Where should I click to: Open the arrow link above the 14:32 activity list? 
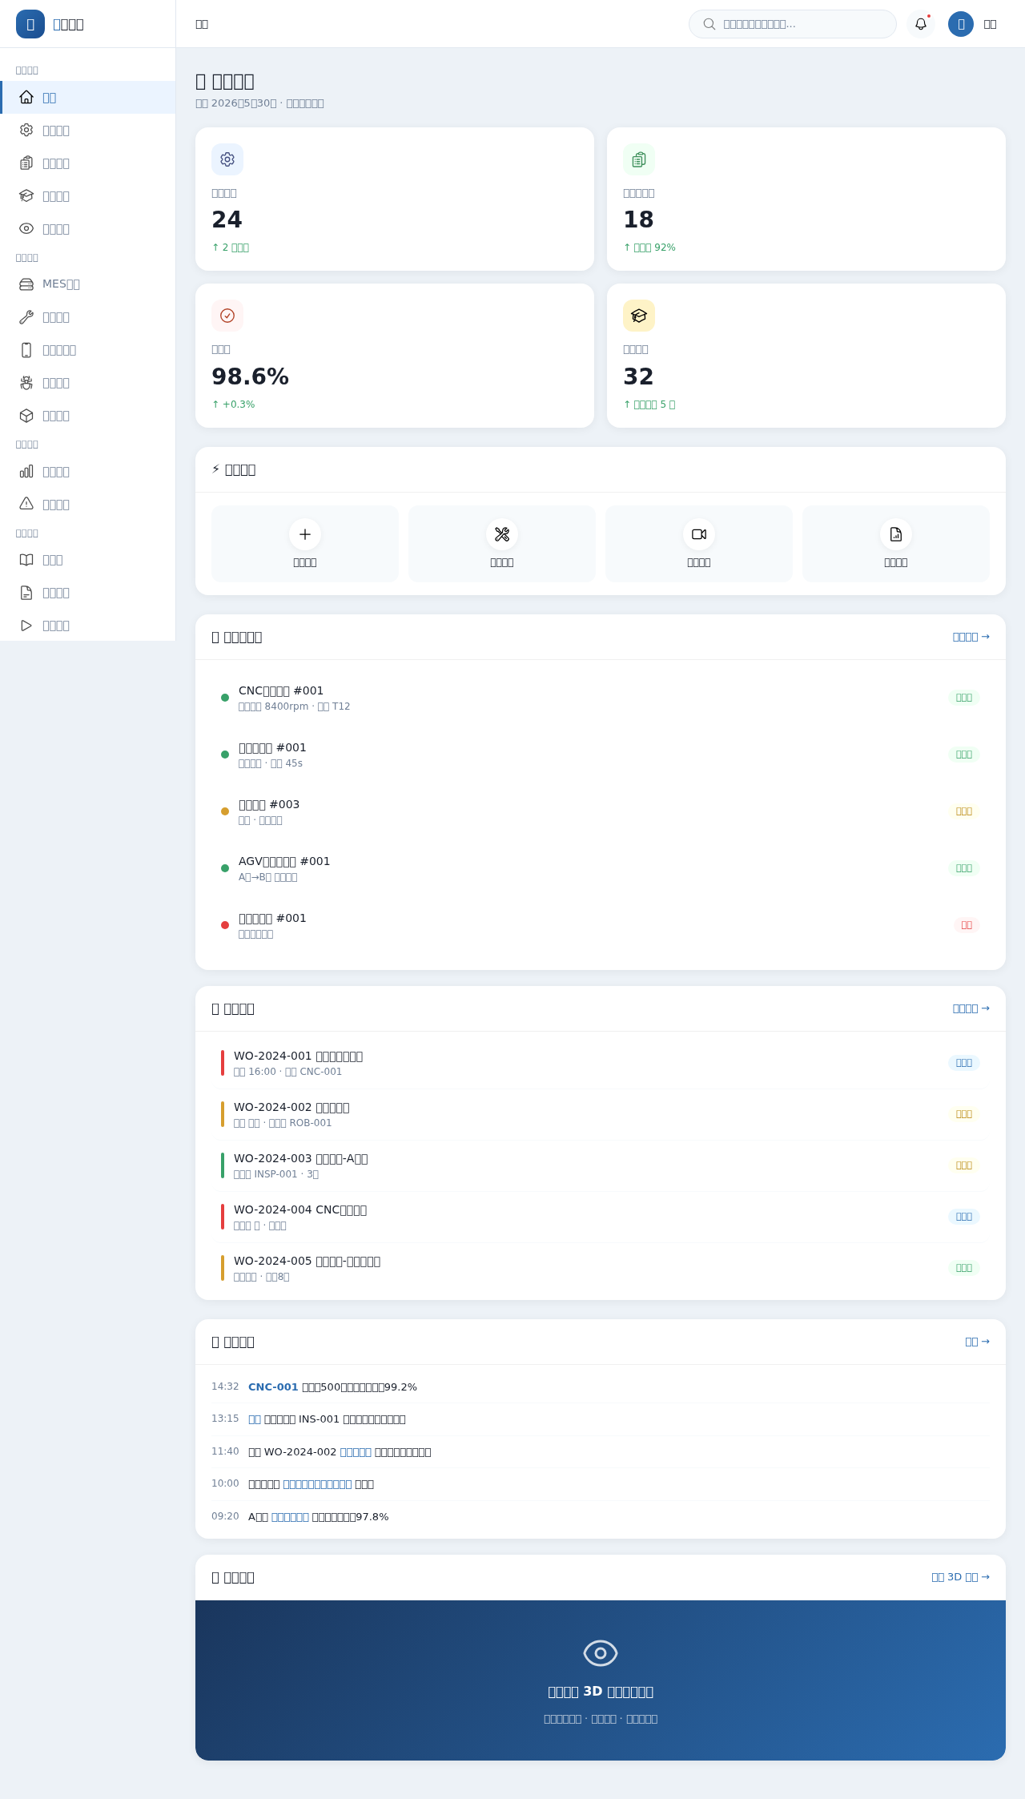(x=978, y=1342)
